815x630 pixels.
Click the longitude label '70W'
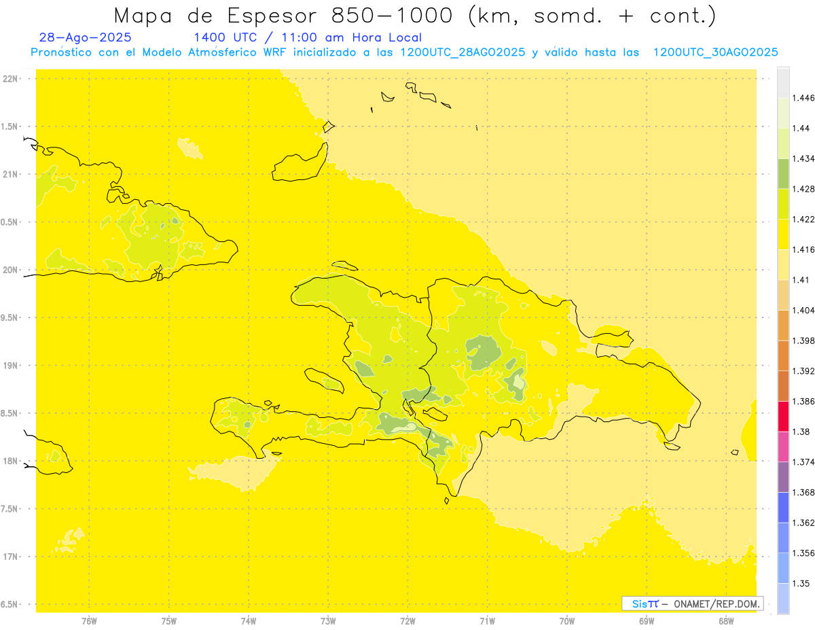pyautogui.click(x=567, y=620)
